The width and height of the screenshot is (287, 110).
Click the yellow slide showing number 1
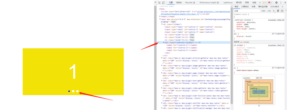coord(73,72)
